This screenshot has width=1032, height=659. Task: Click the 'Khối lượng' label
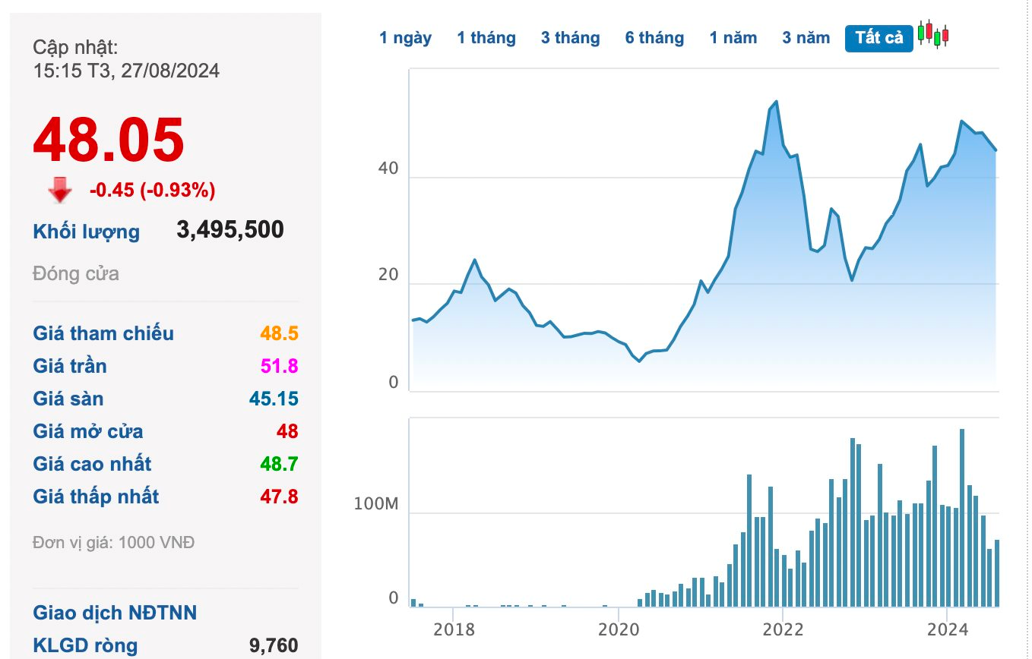[86, 232]
